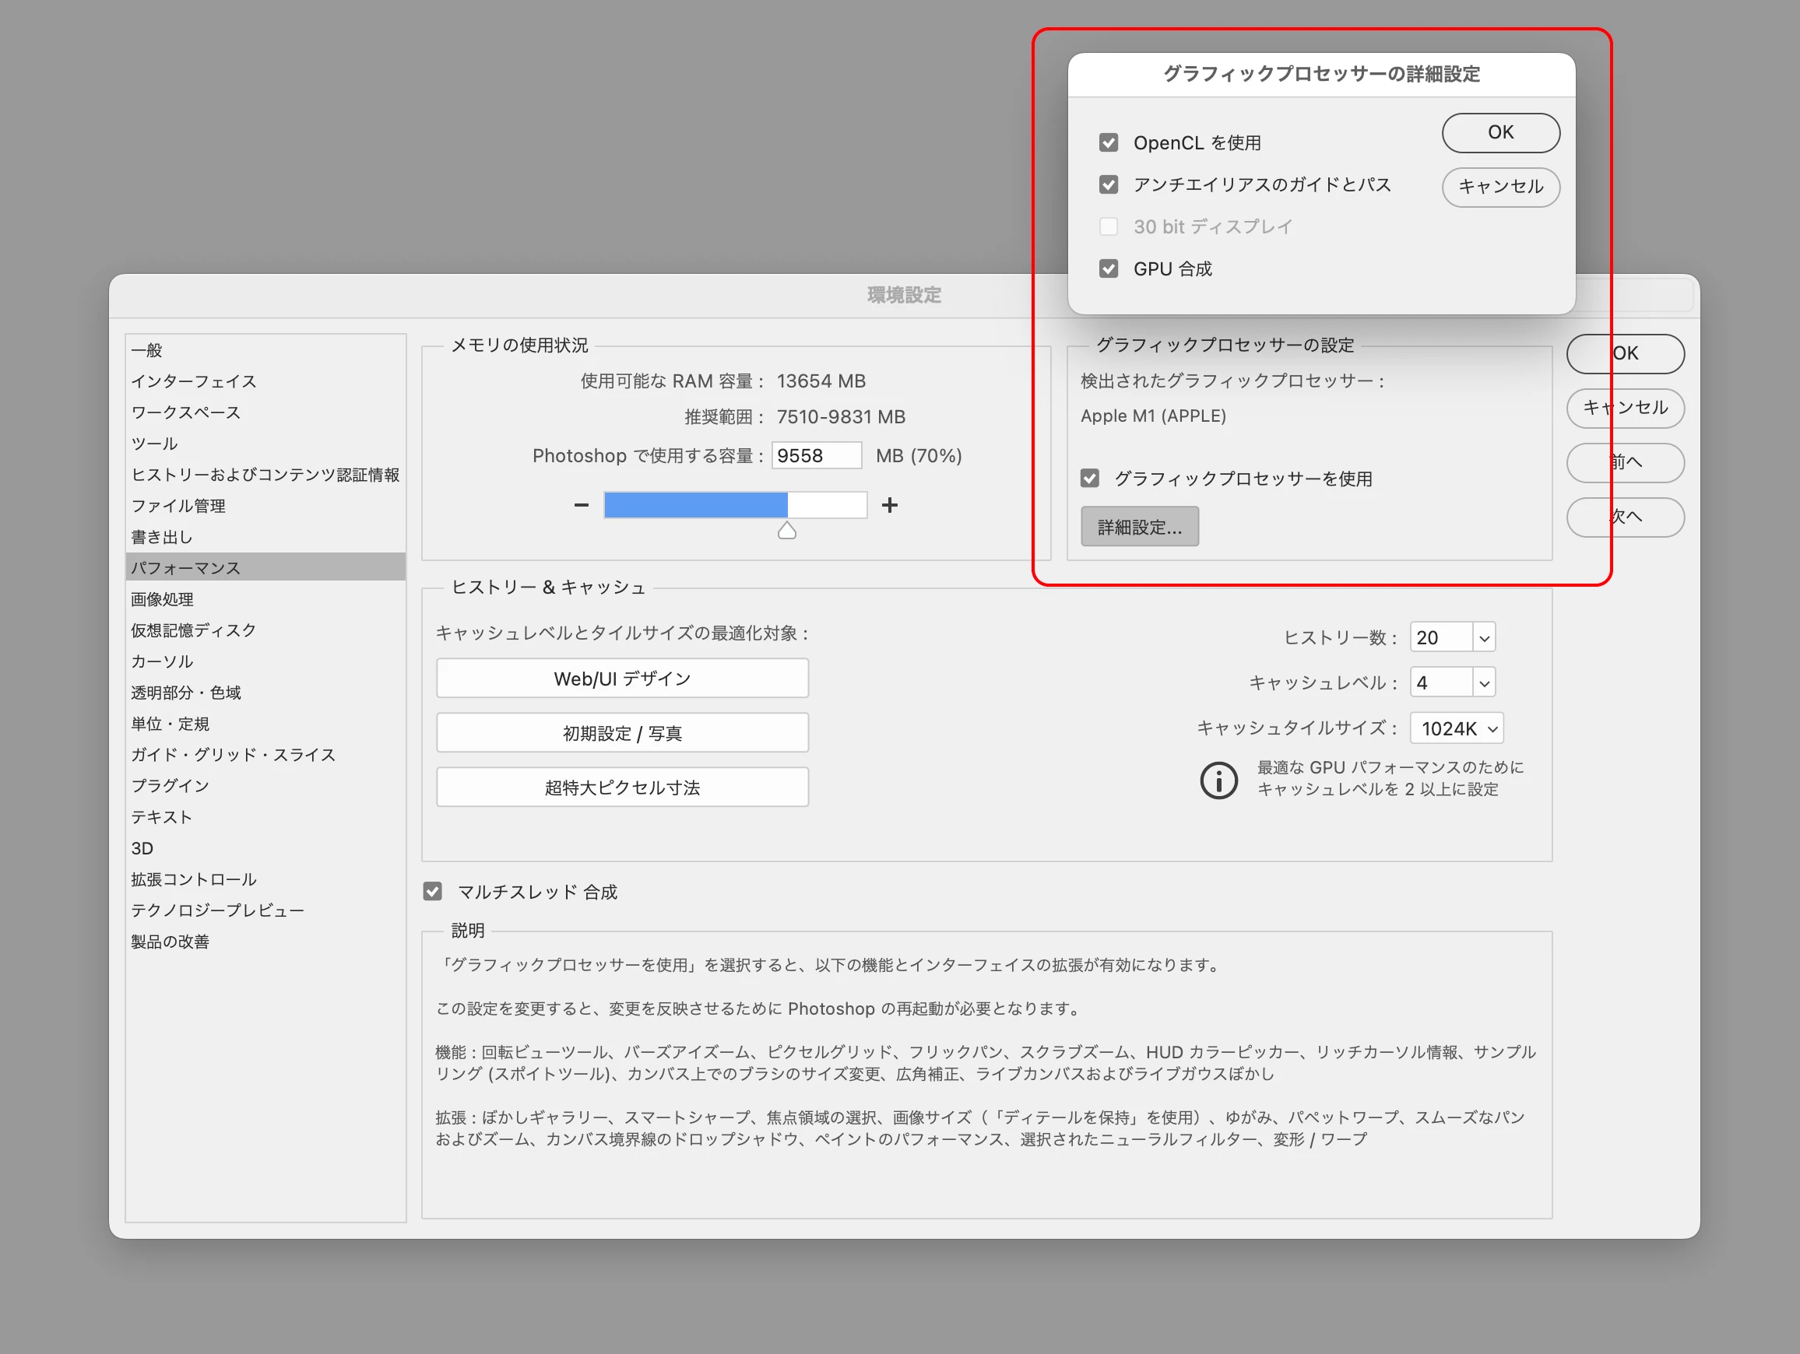Toggle グラフィックプロセッサーを使用 checkbox
Screen dimensions: 1800x1354
coord(1090,478)
